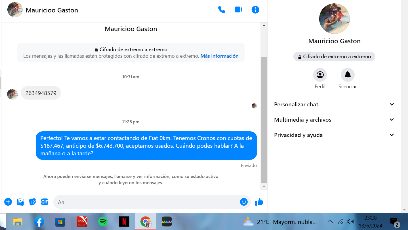Viewport: 408px width, 230px height.
Task: Open more actions plus icon
Action: pyautogui.click(x=8, y=202)
